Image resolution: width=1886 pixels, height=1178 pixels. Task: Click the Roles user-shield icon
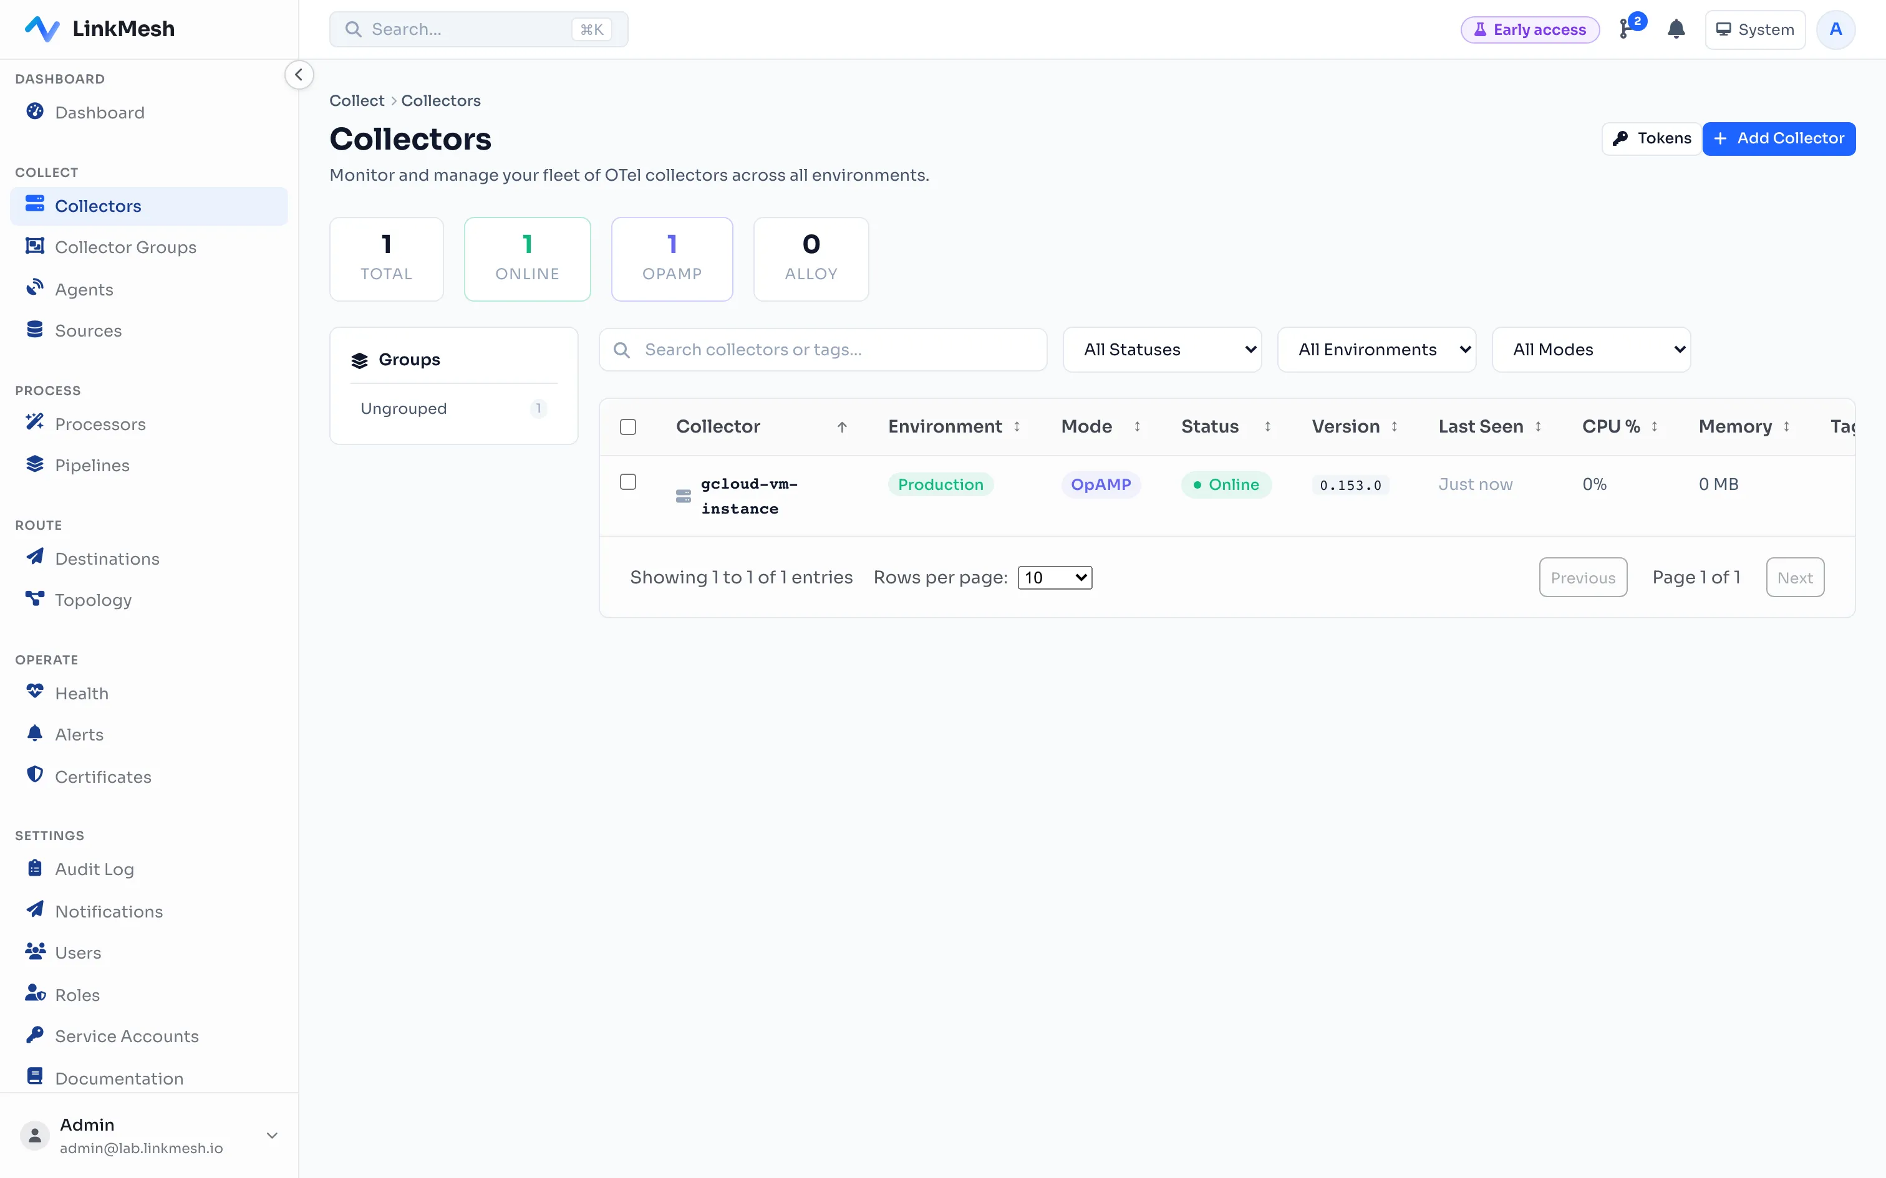pos(35,994)
